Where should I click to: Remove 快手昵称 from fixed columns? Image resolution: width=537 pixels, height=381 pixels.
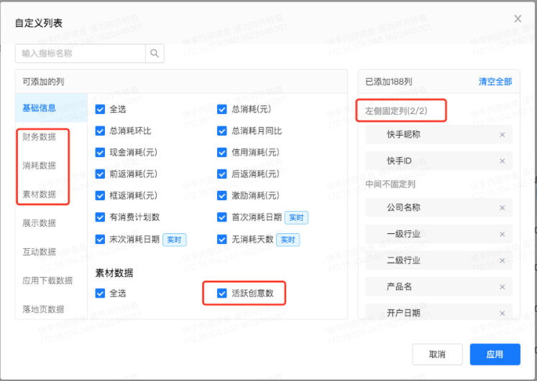(x=502, y=135)
